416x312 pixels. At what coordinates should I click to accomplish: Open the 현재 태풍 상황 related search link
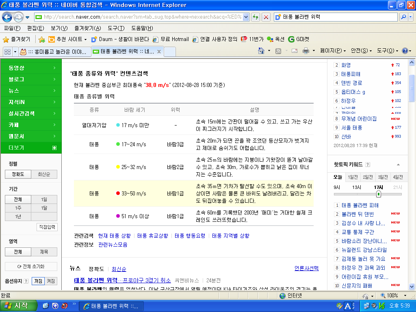point(115,236)
